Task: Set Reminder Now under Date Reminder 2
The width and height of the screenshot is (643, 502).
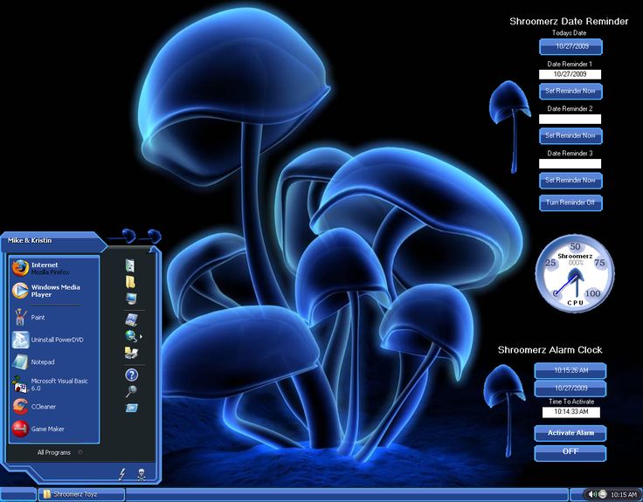Action: coord(570,136)
